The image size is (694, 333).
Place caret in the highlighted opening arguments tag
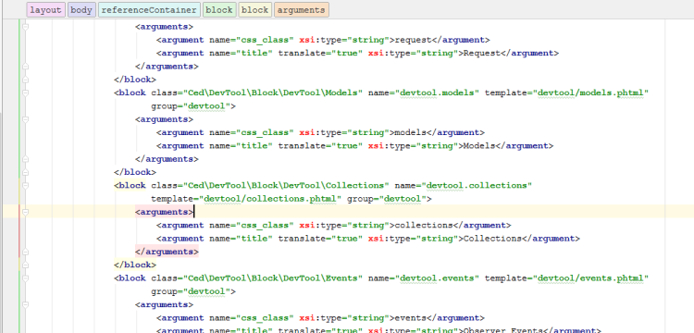(x=164, y=212)
